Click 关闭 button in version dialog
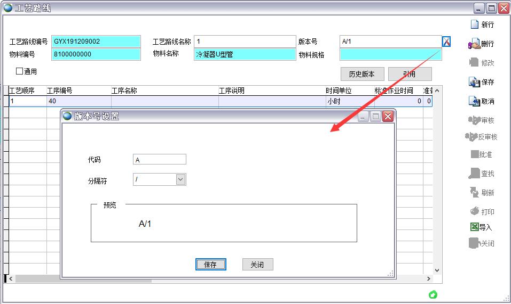511x304 pixels. click(257, 265)
